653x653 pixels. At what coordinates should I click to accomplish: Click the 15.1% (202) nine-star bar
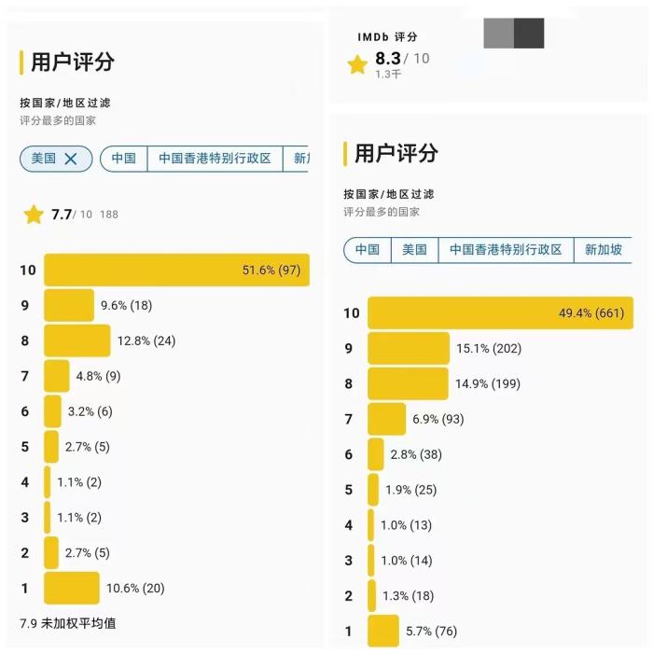point(409,349)
